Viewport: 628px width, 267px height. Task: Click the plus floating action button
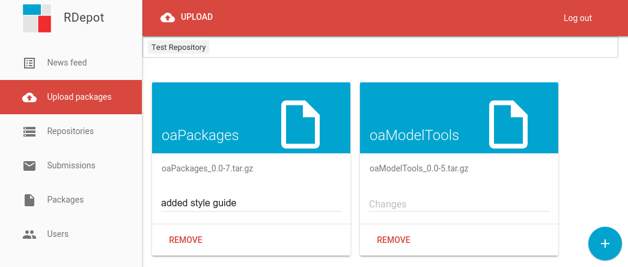click(x=605, y=244)
